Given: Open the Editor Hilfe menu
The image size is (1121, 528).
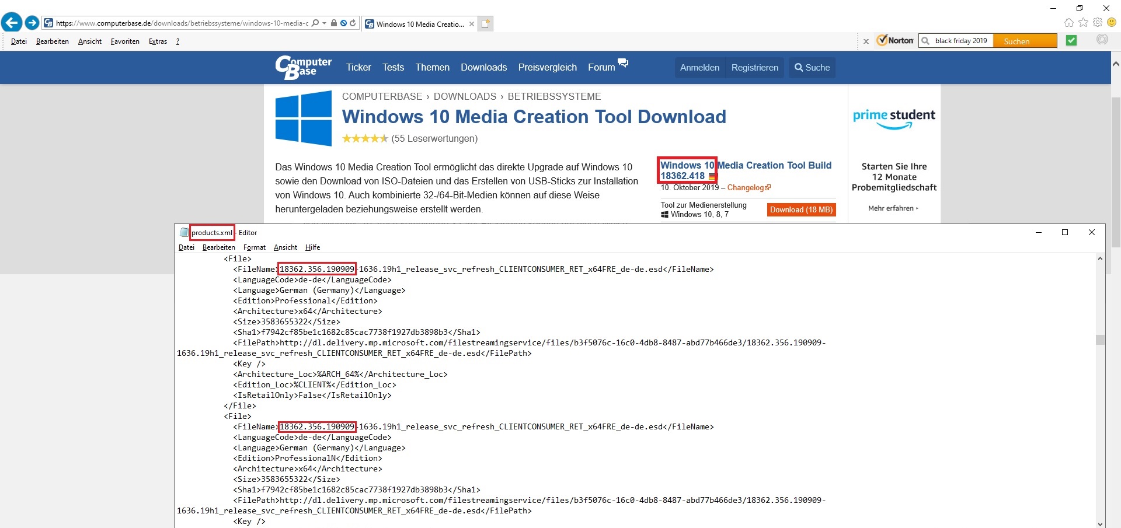Looking at the screenshot, I should [312, 247].
